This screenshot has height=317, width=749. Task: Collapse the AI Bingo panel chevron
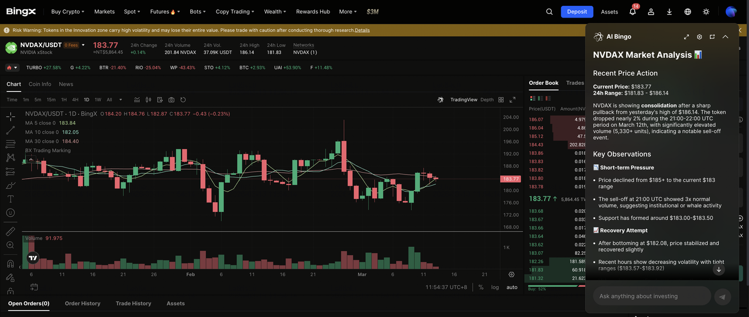pos(725,37)
